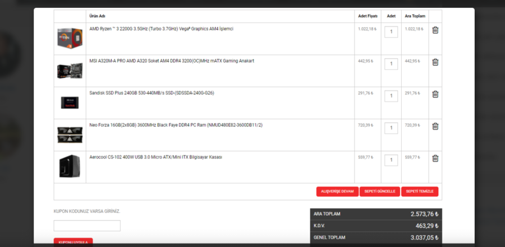The width and height of the screenshot is (505, 247).
Task: Open AMD Ryzen 3 product thumbnail
Action: [x=70, y=38]
